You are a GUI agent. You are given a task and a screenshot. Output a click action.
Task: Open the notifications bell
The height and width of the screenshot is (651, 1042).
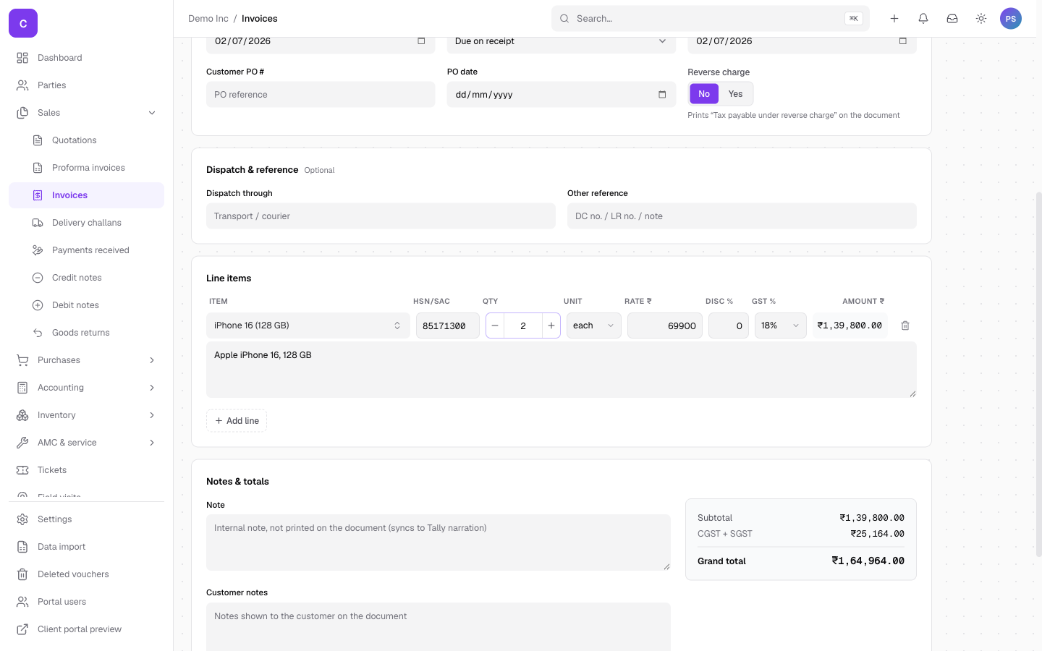tap(923, 19)
